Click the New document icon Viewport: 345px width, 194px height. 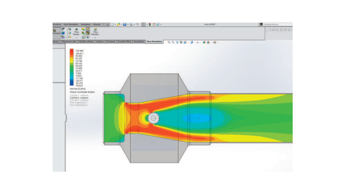coord(112,25)
